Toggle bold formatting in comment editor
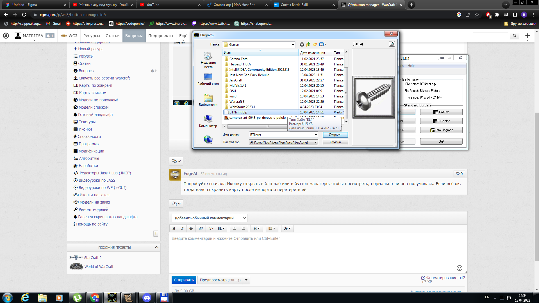The width and height of the screenshot is (539, 303). click(174, 229)
